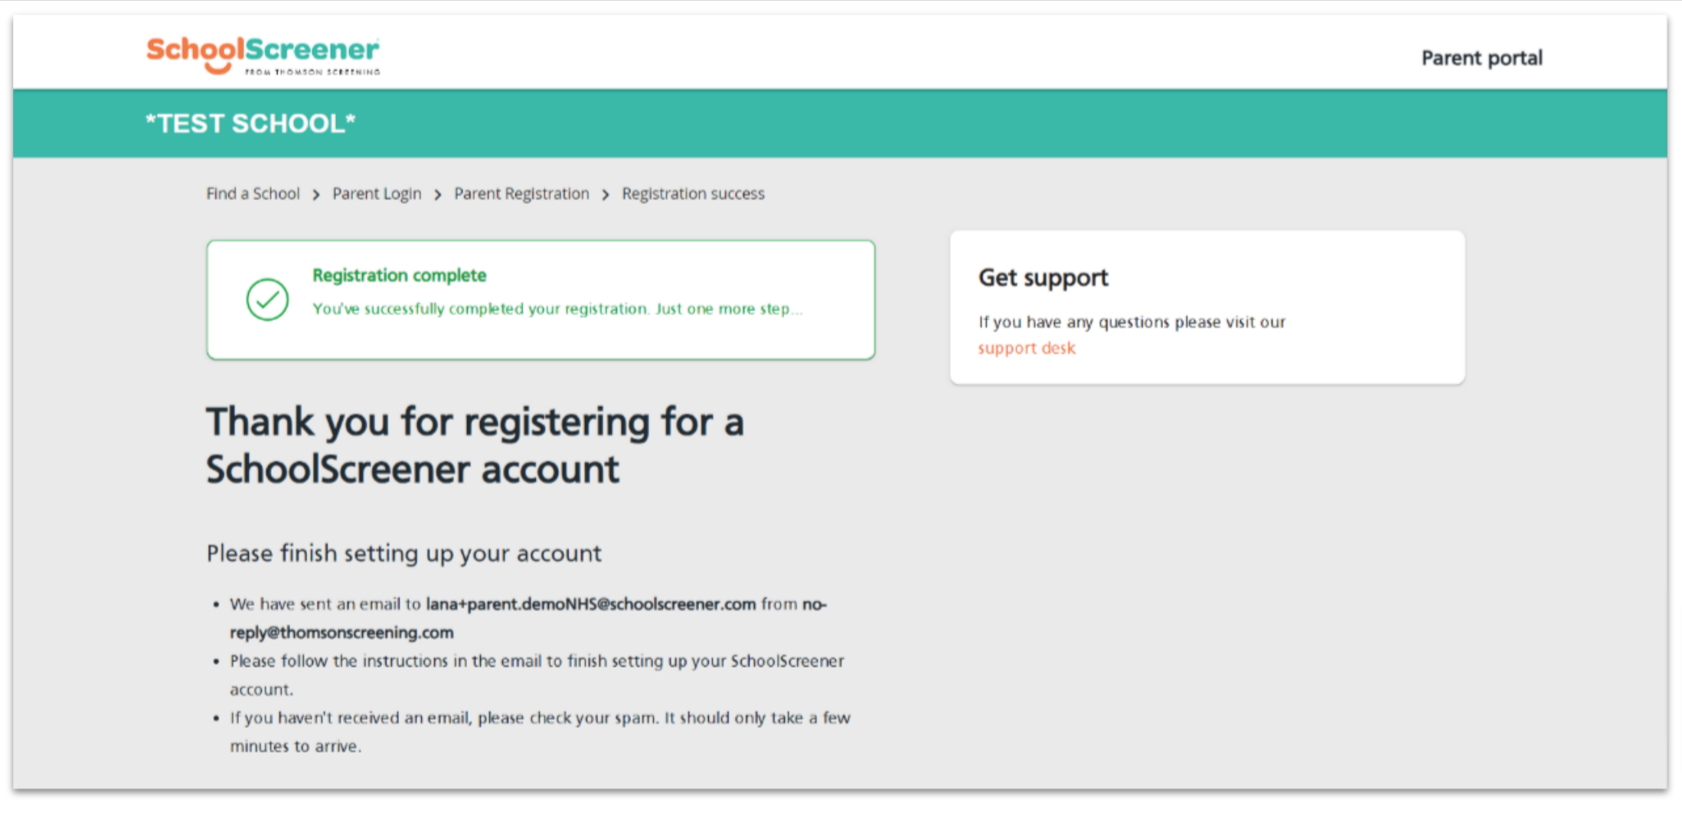Open the Parent portal link
This screenshot has width=1682, height=824.
[1481, 58]
